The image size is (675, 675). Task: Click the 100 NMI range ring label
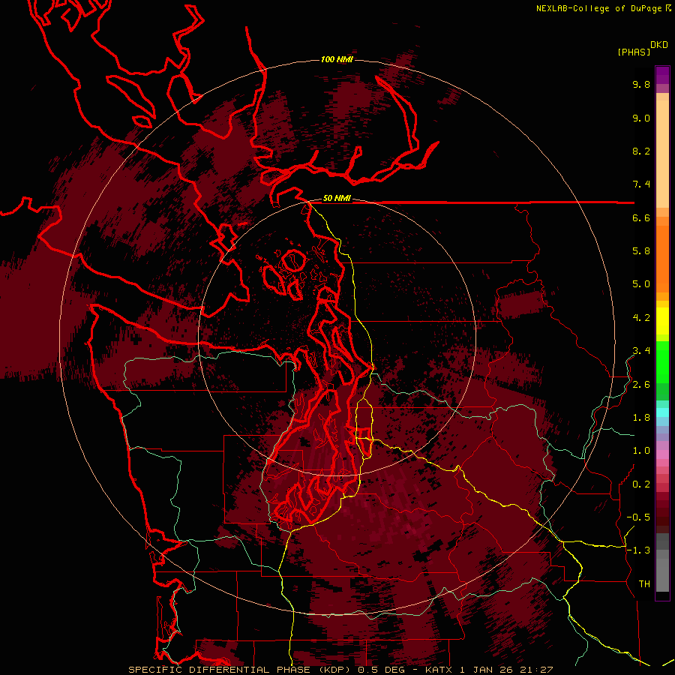point(337,59)
